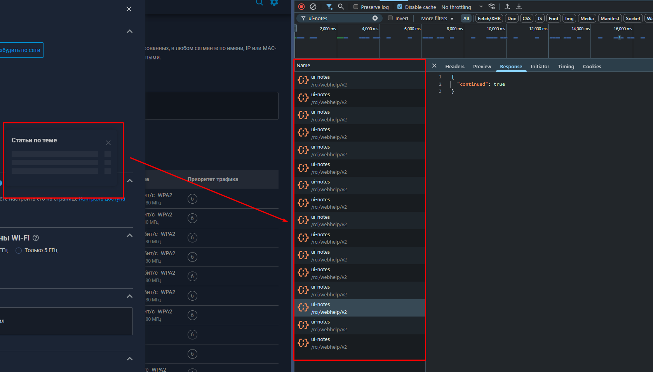Clear the network log
Viewport: 653px width, 372px height.
[313, 7]
